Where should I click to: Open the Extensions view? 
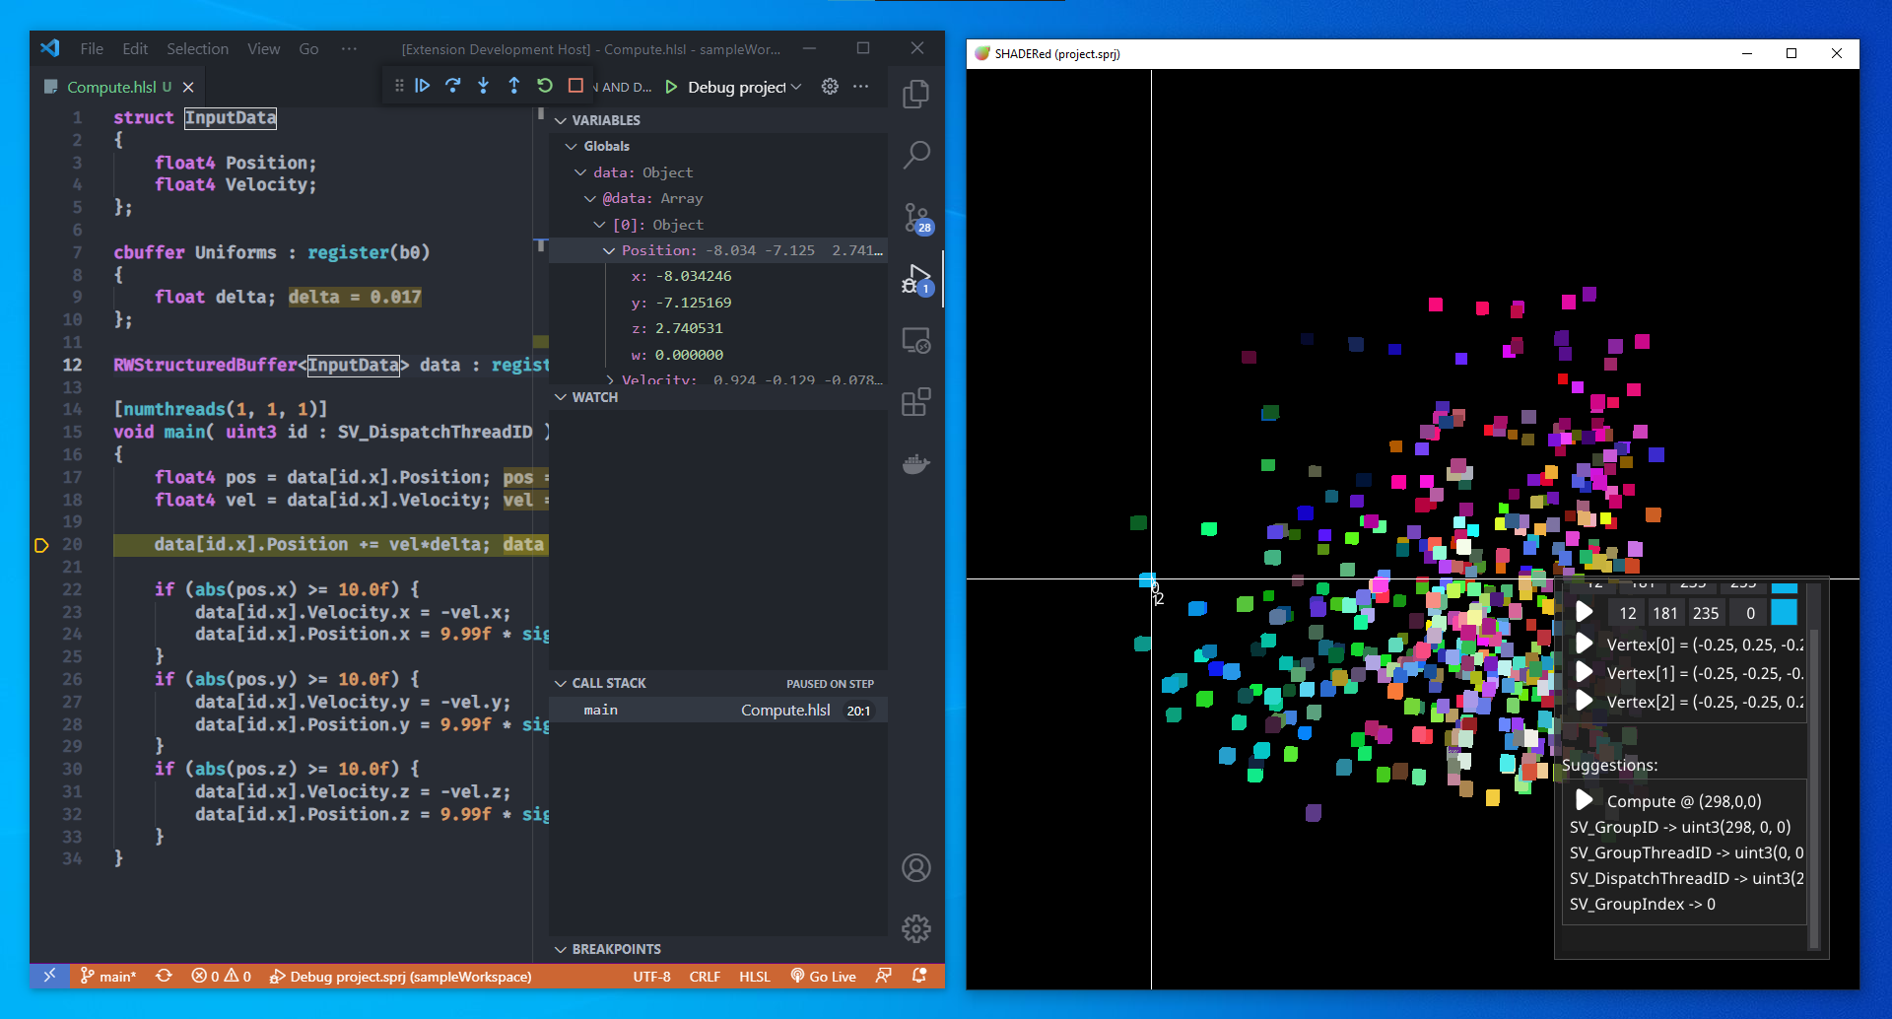coord(916,401)
